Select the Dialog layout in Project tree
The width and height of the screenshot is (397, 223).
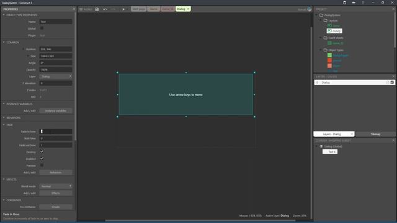click(x=334, y=31)
